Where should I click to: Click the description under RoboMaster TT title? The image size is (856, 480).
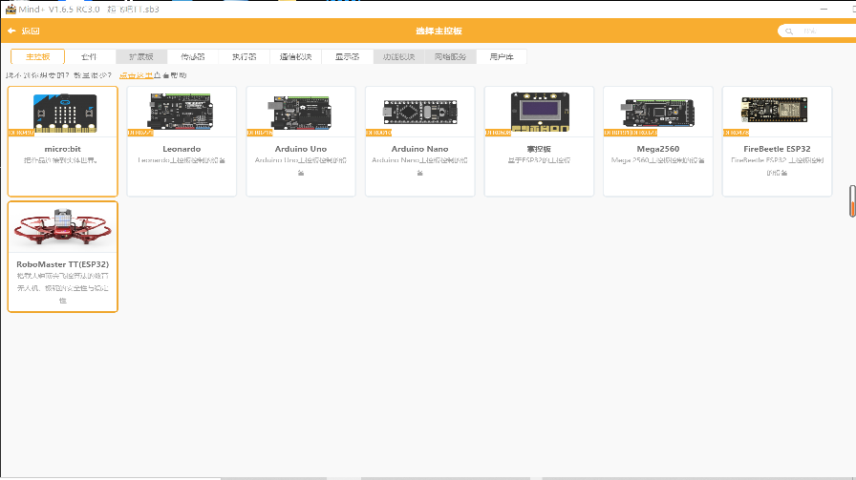pos(63,288)
